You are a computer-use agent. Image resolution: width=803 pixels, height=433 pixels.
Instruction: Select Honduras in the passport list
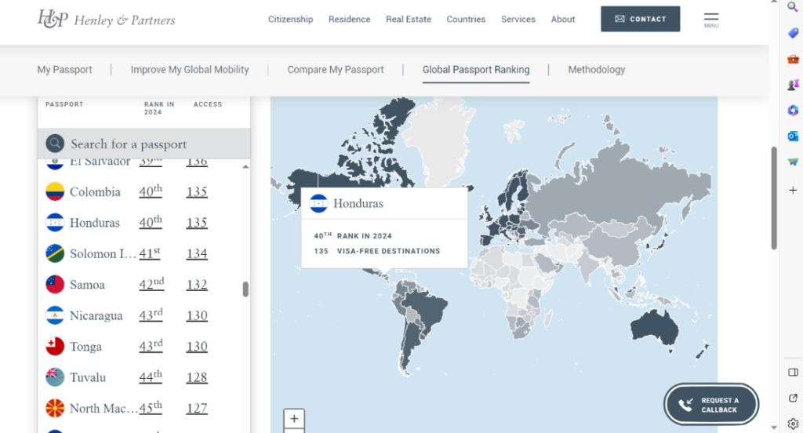(95, 223)
